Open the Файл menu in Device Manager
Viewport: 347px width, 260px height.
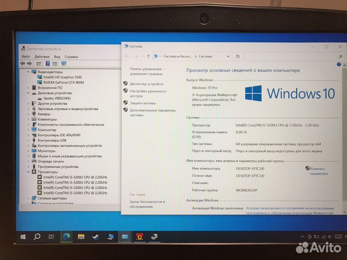tap(26, 57)
